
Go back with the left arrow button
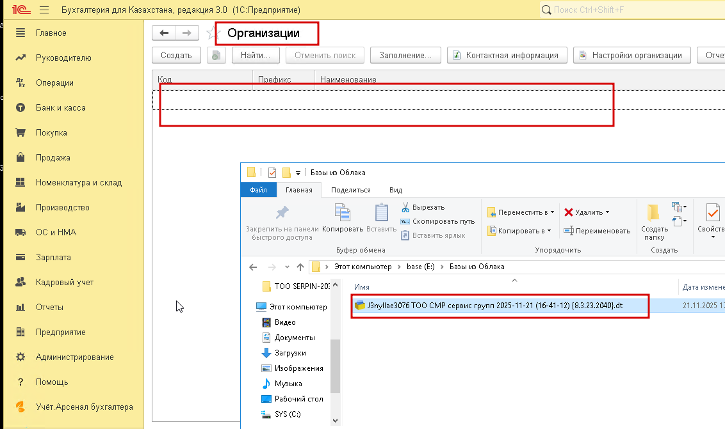tap(164, 33)
